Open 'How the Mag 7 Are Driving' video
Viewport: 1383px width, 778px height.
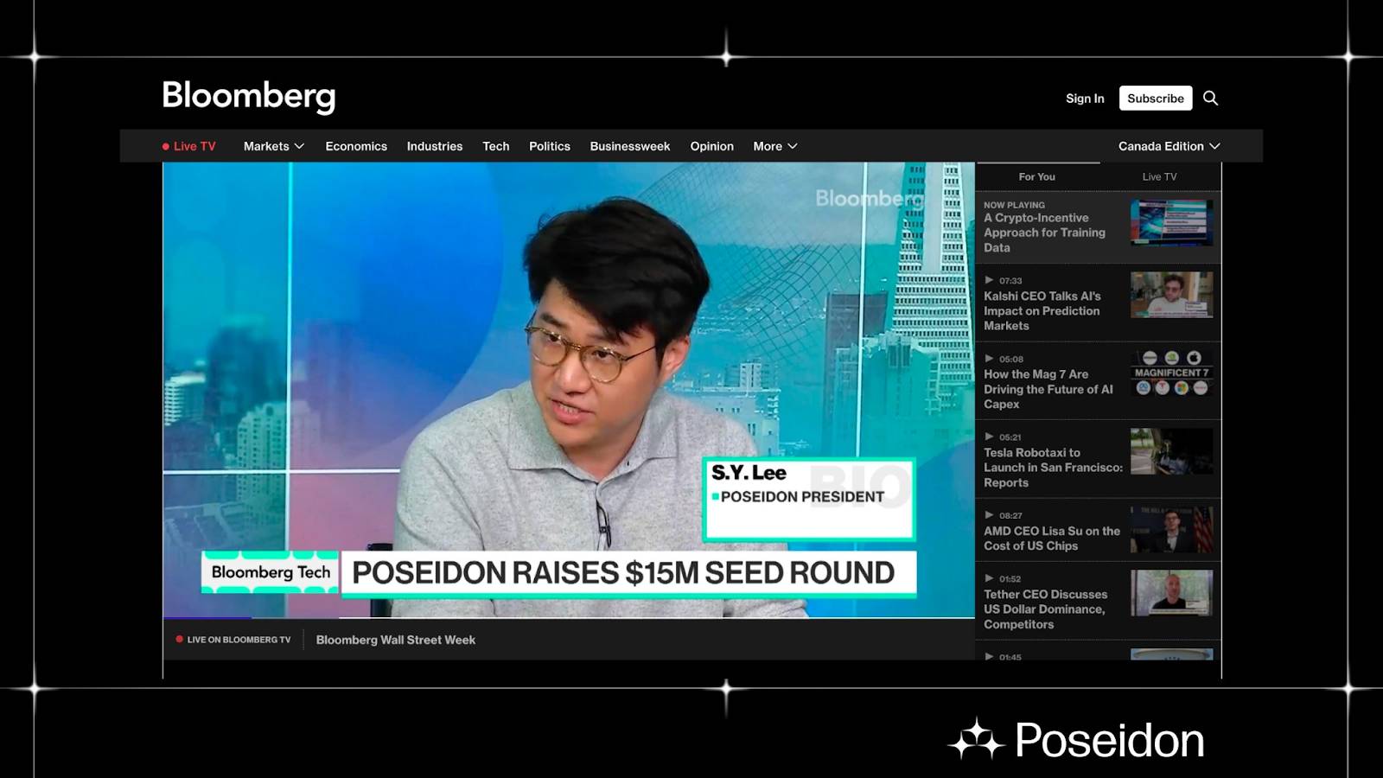coord(1048,389)
